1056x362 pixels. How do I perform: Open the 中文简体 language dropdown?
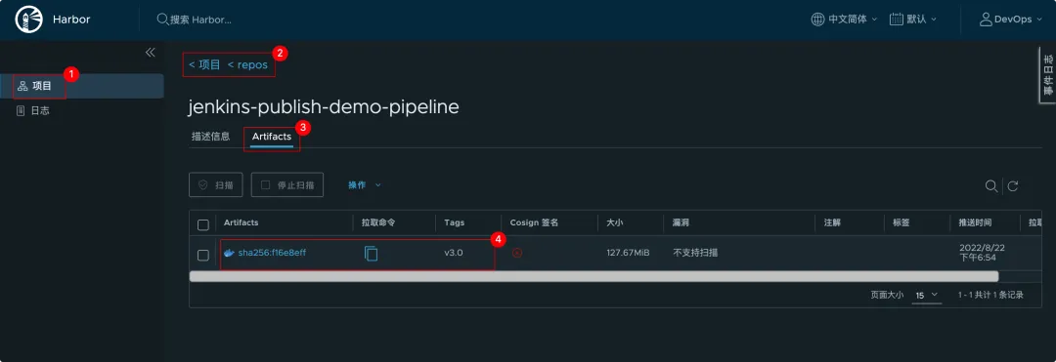pyautogui.click(x=845, y=20)
